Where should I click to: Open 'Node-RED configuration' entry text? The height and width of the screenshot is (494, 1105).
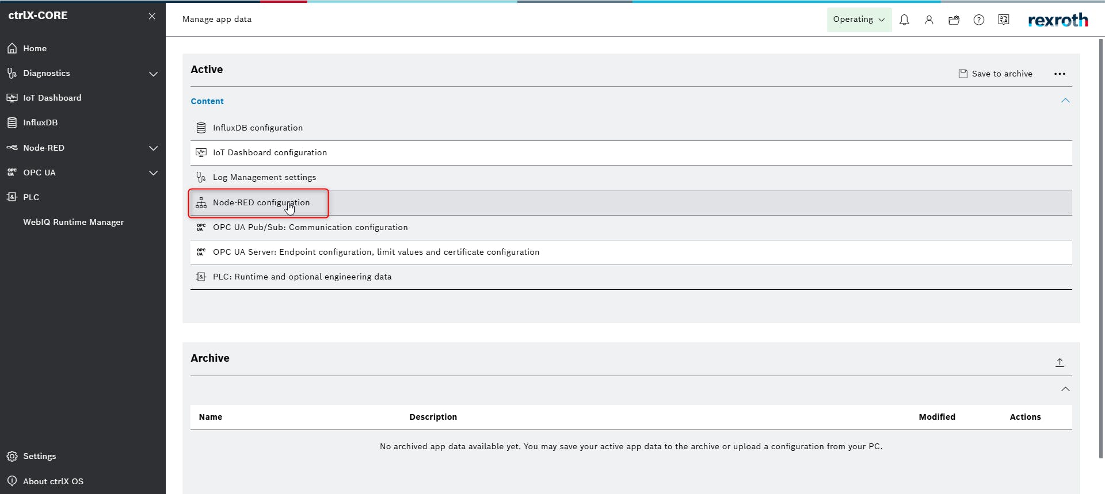pyautogui.click(x=261, y=202)
